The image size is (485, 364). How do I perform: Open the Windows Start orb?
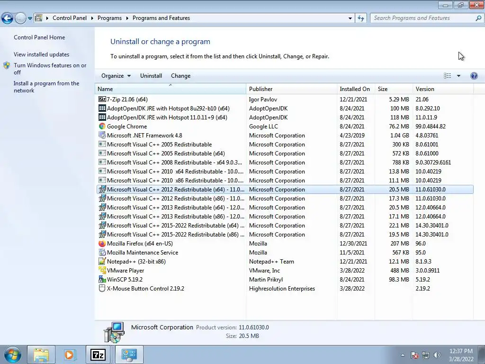(13, 355)
